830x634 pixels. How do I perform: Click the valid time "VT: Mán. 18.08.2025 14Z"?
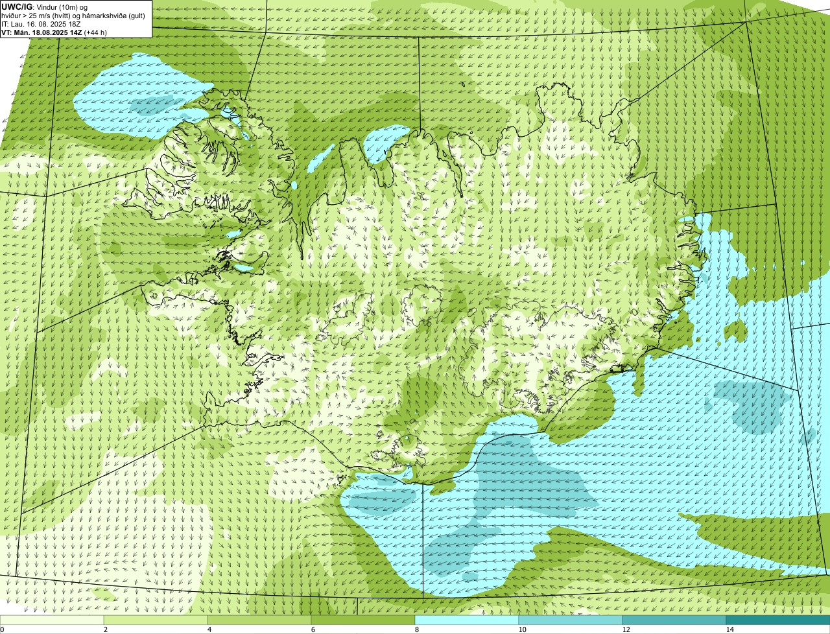coord(41,32)
